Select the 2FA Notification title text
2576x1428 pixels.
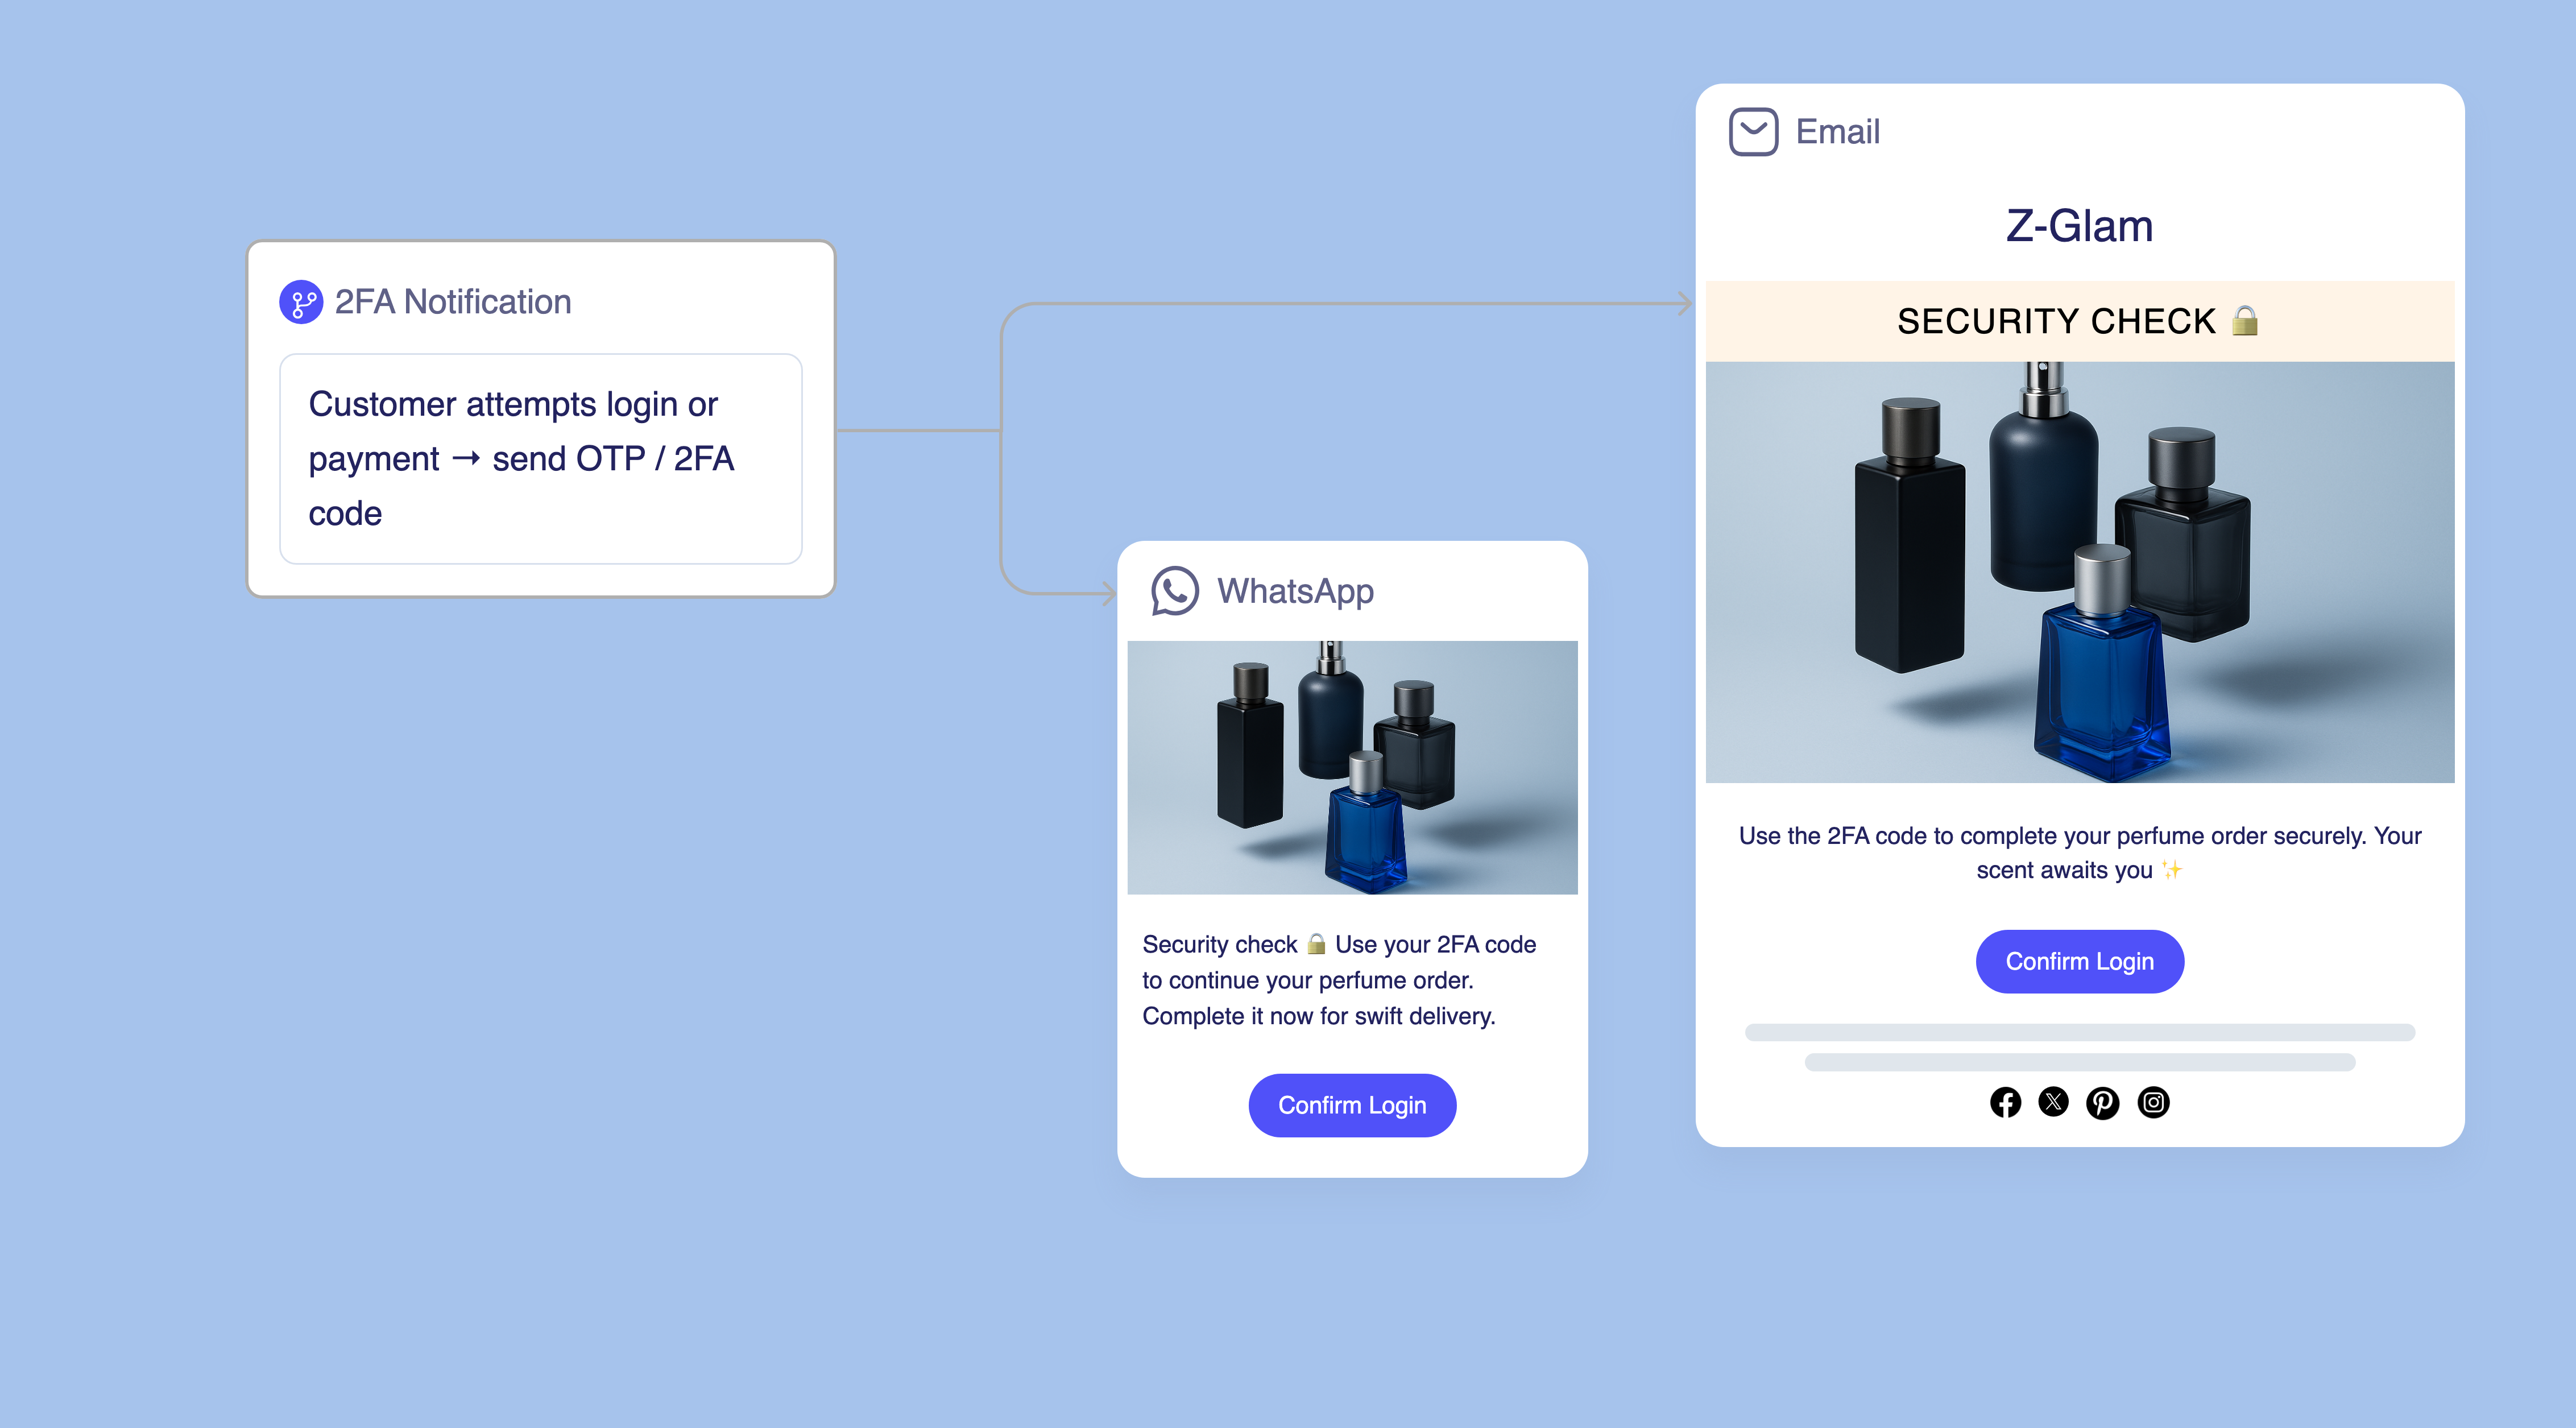[x=453, y=302]
